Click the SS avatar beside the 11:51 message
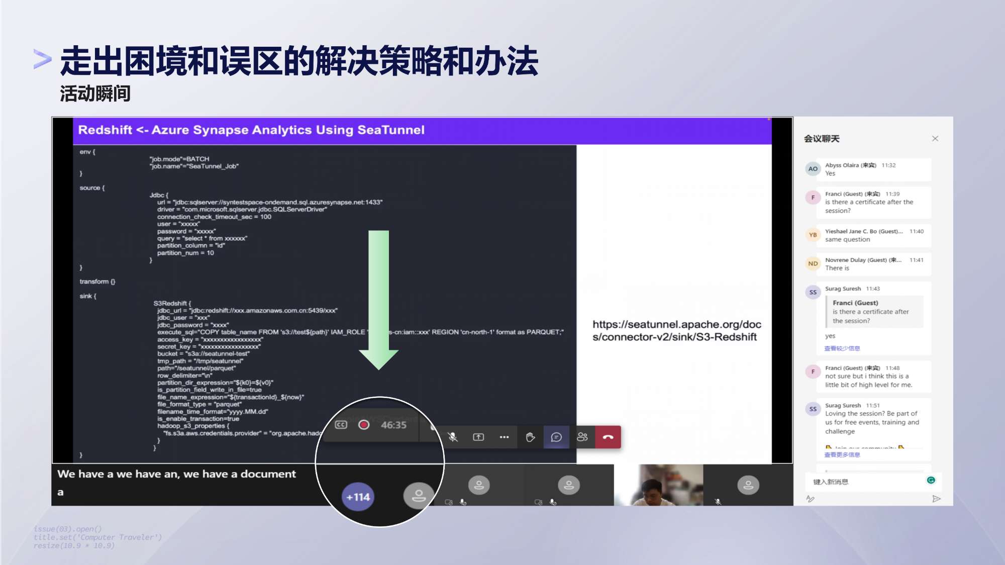Viewport: 1005px width, 565px height. point(813,409)
